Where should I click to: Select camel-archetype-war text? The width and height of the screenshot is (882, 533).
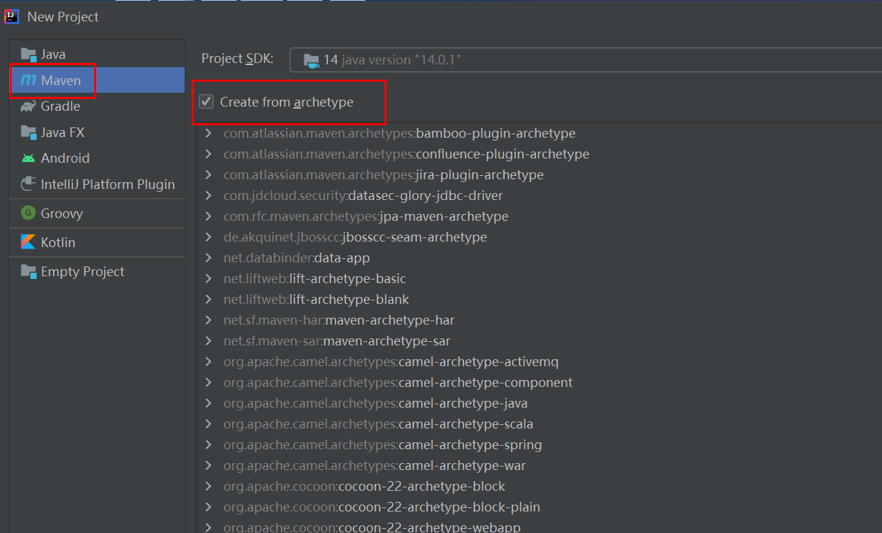pos(374,466)
